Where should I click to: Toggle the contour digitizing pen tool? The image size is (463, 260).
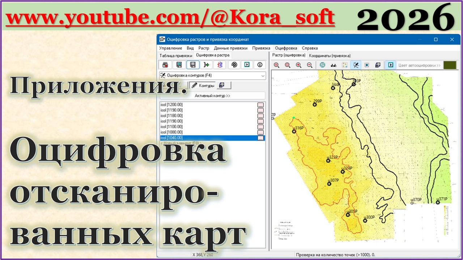356,65
